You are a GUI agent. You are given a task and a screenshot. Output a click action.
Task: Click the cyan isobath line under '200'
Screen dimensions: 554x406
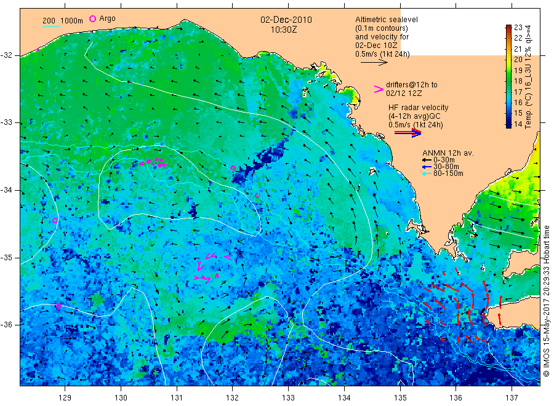click(51, 26)
